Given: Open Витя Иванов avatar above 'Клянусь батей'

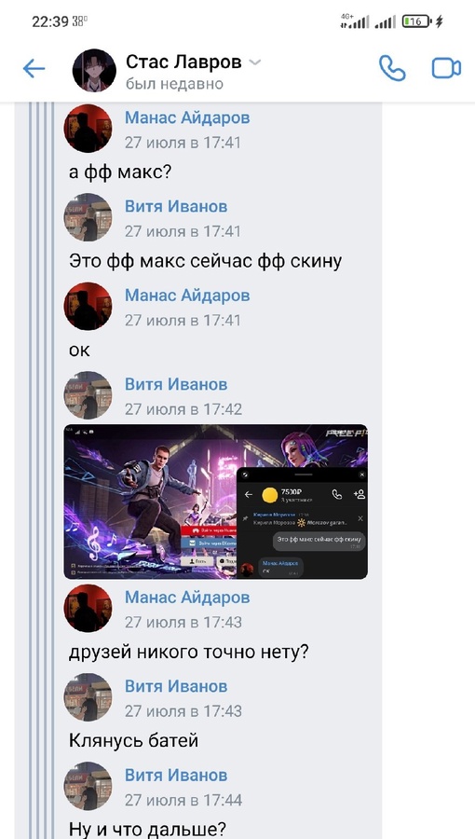Looking at the screenshot, I should pyautogui.click(x=88, y=696).
